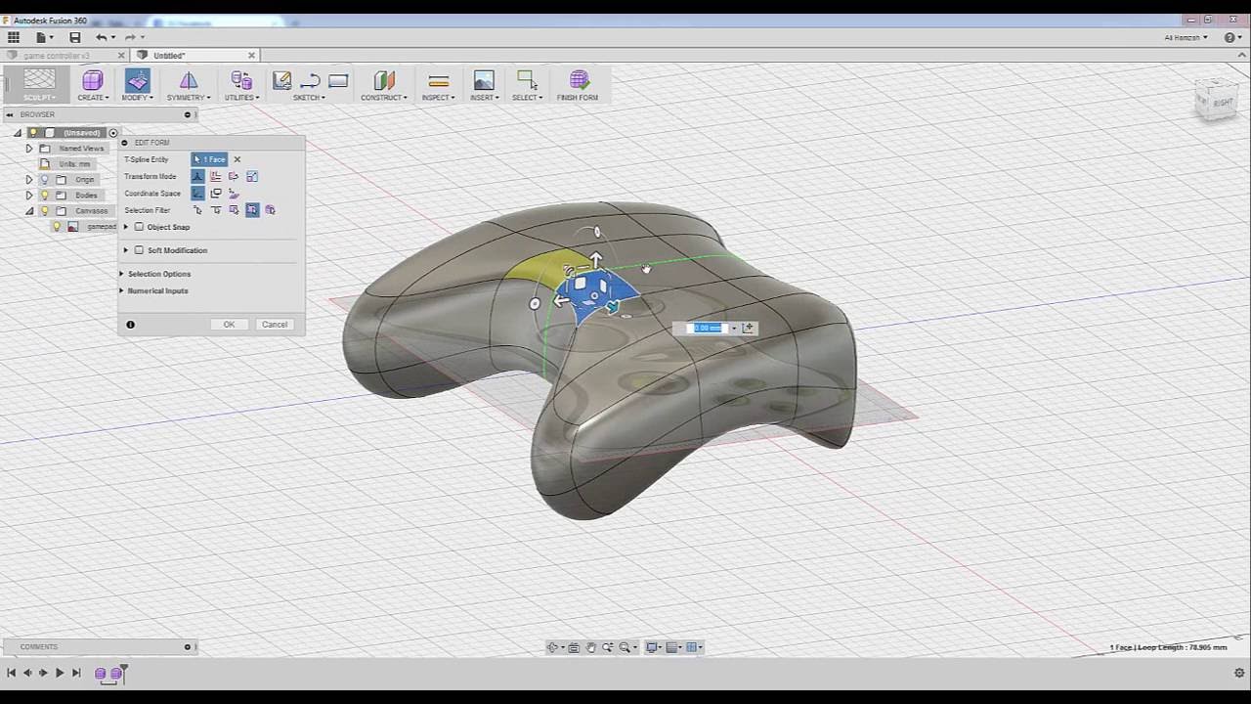Open the SKETCH dropdown menu

point(310,98)
